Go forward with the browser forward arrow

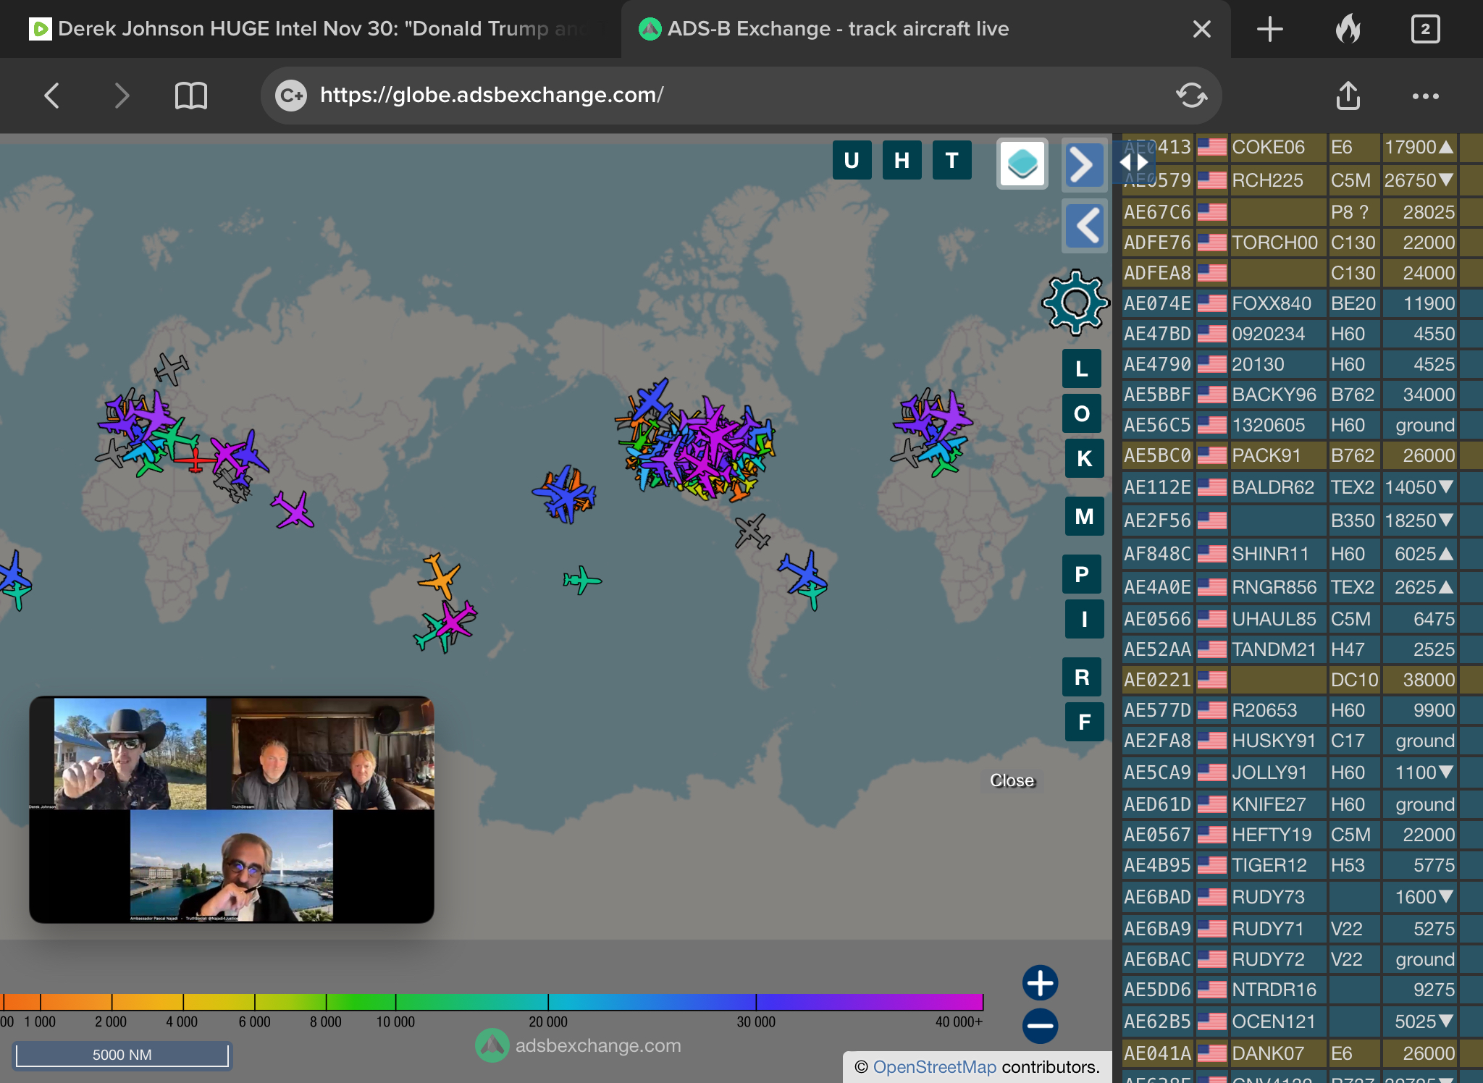click(x=122, y=96)
